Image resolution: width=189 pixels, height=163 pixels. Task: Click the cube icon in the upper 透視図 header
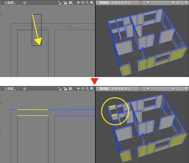tap(148, 3)
